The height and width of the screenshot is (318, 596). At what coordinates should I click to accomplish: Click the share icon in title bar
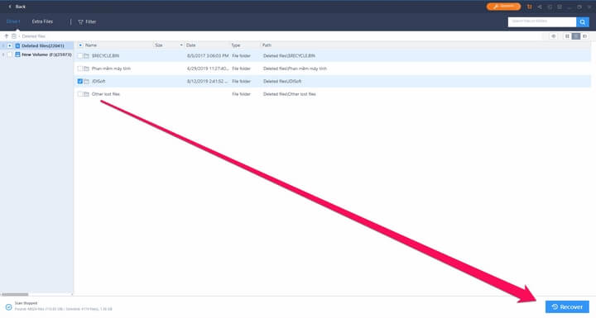[540, 7]
